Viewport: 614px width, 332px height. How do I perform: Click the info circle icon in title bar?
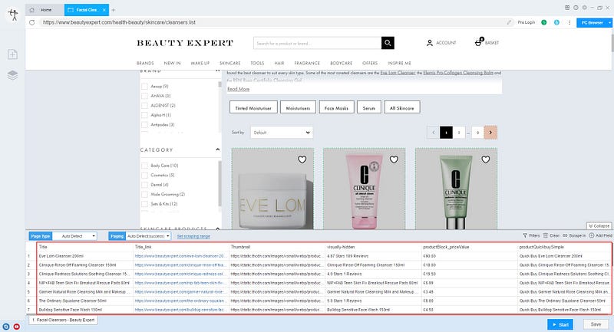(x=576, y=8)
